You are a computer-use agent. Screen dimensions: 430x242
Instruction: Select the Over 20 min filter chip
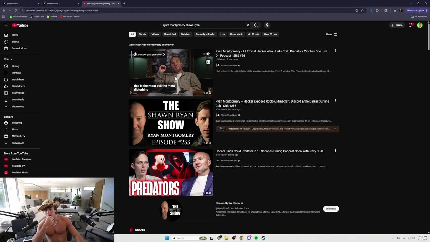(x=270, y=34)
